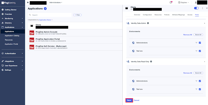The width and height of the screenshot is (208, 105).
Task: Close the Oleria details panel
Action: pyautogui.click(x=207, y=8)
